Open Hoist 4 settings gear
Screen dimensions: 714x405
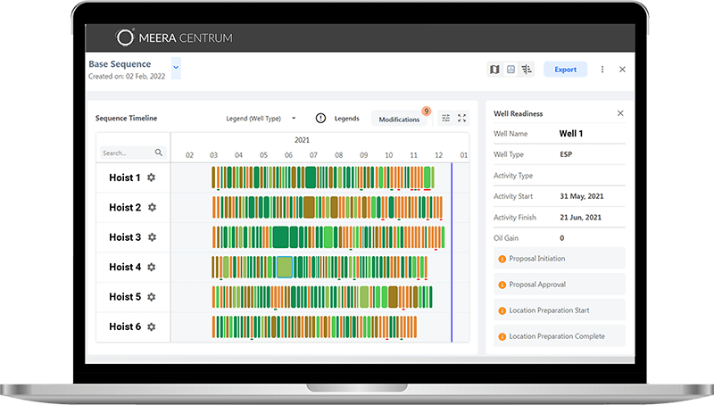tap(152, 267)
